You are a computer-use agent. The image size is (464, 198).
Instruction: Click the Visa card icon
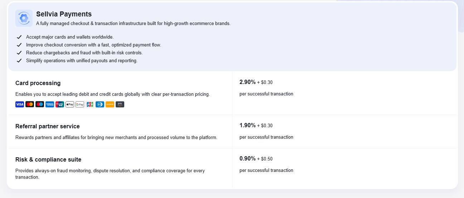[x=20, y=104]
